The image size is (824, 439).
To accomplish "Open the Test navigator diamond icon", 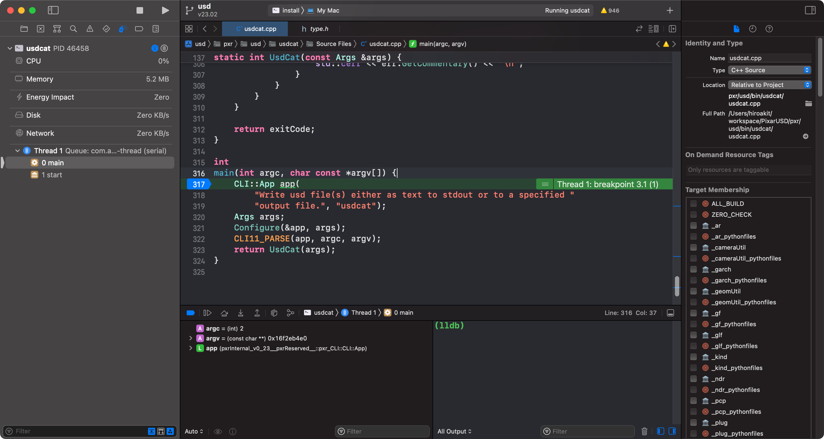I will point(106,29).
